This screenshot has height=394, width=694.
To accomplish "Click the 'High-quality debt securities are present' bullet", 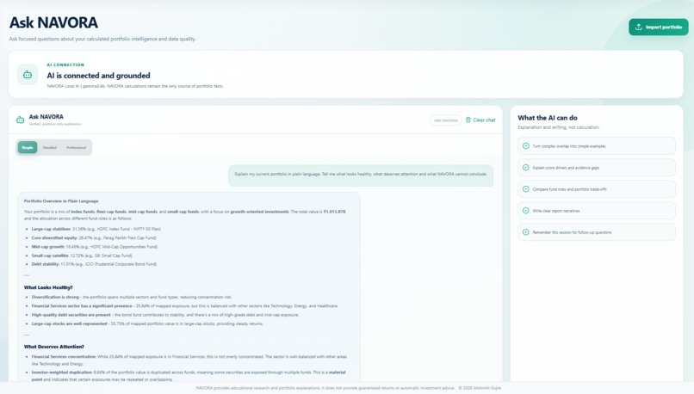I will tap(165, 315).
